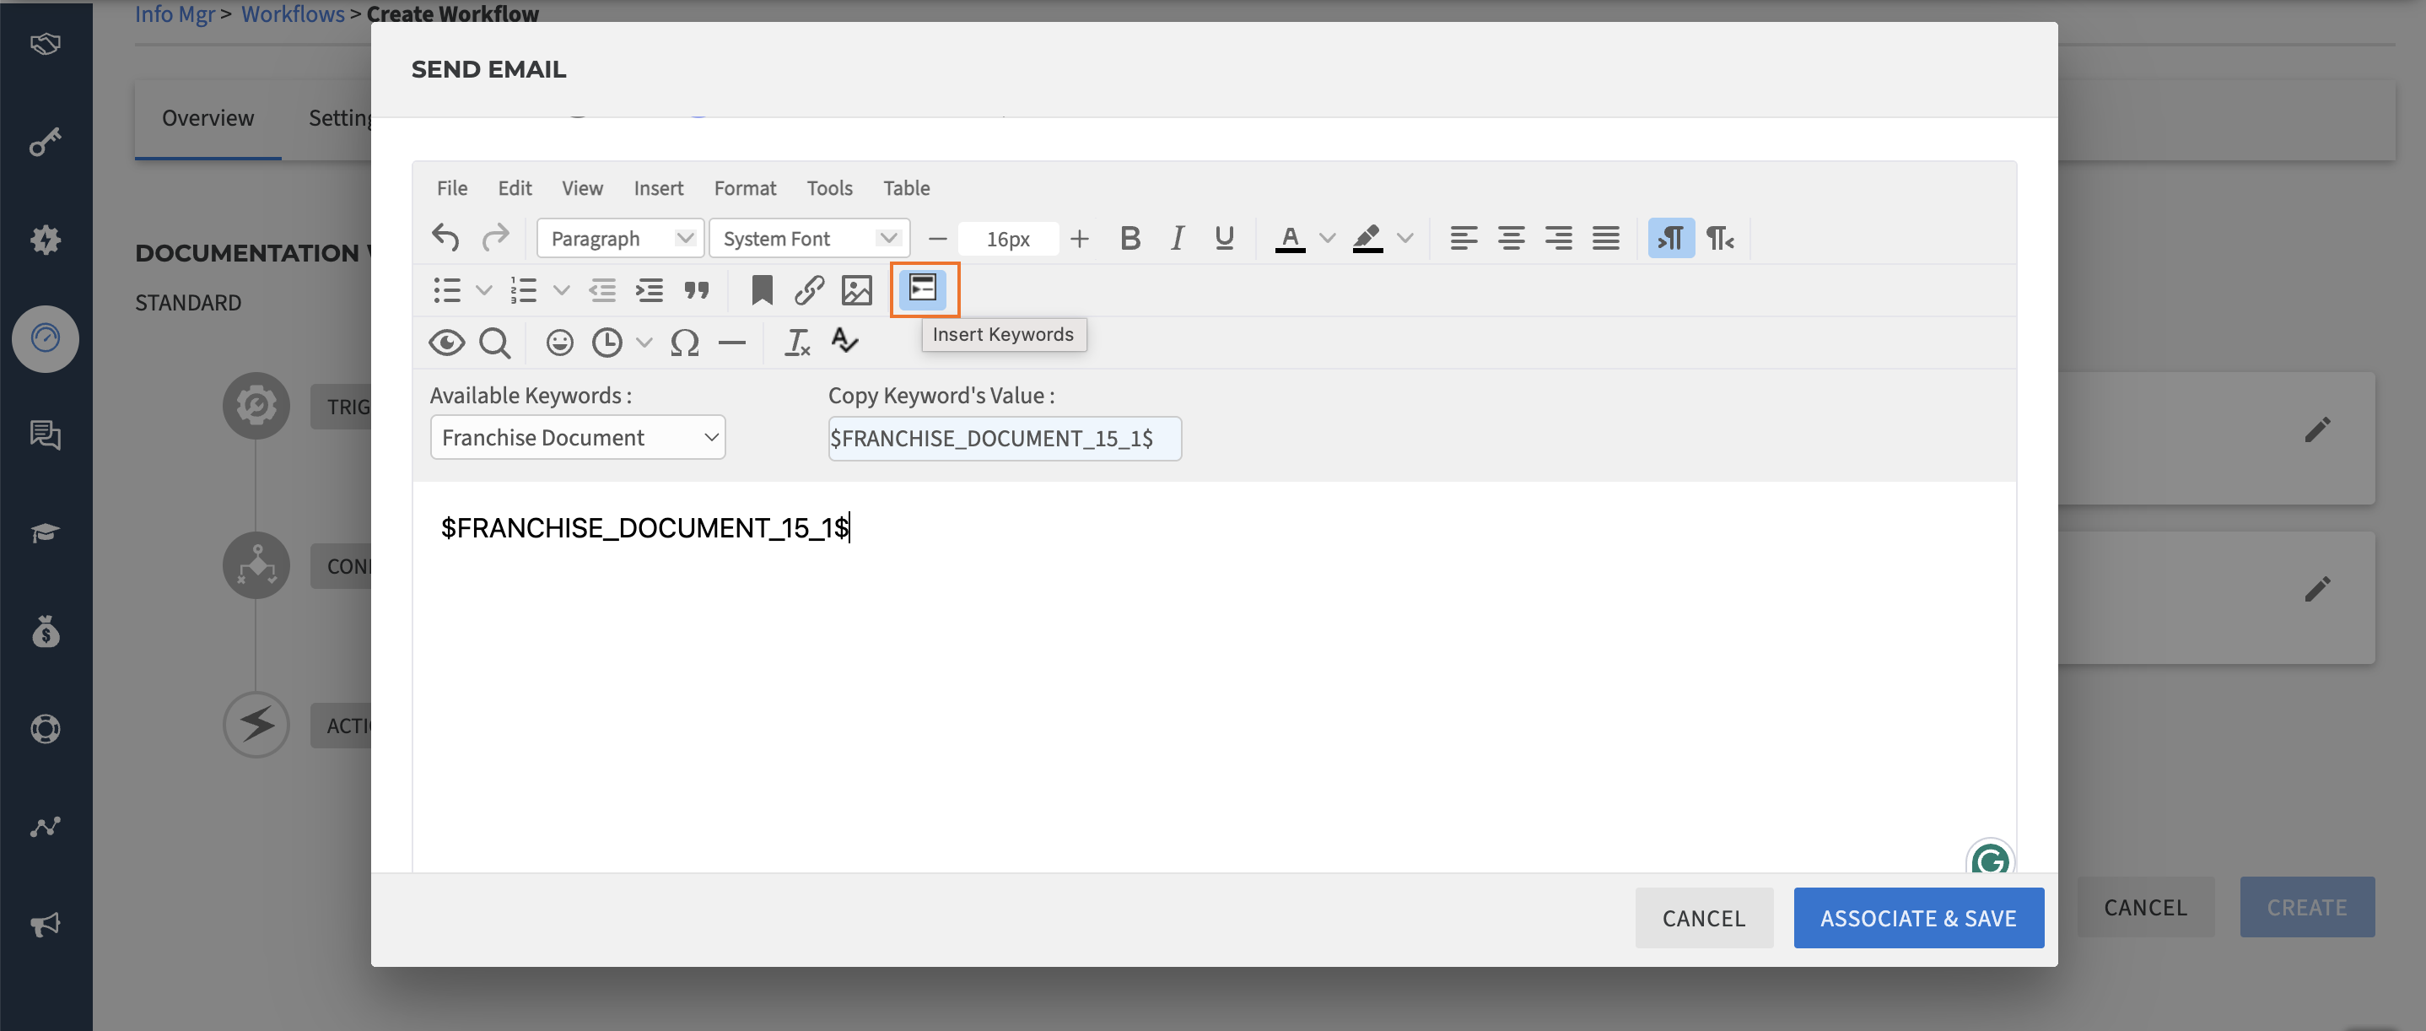The height and width of the screenshot is (1031, 2426).
Task: Align text left
Action: tap(1464, 238)
